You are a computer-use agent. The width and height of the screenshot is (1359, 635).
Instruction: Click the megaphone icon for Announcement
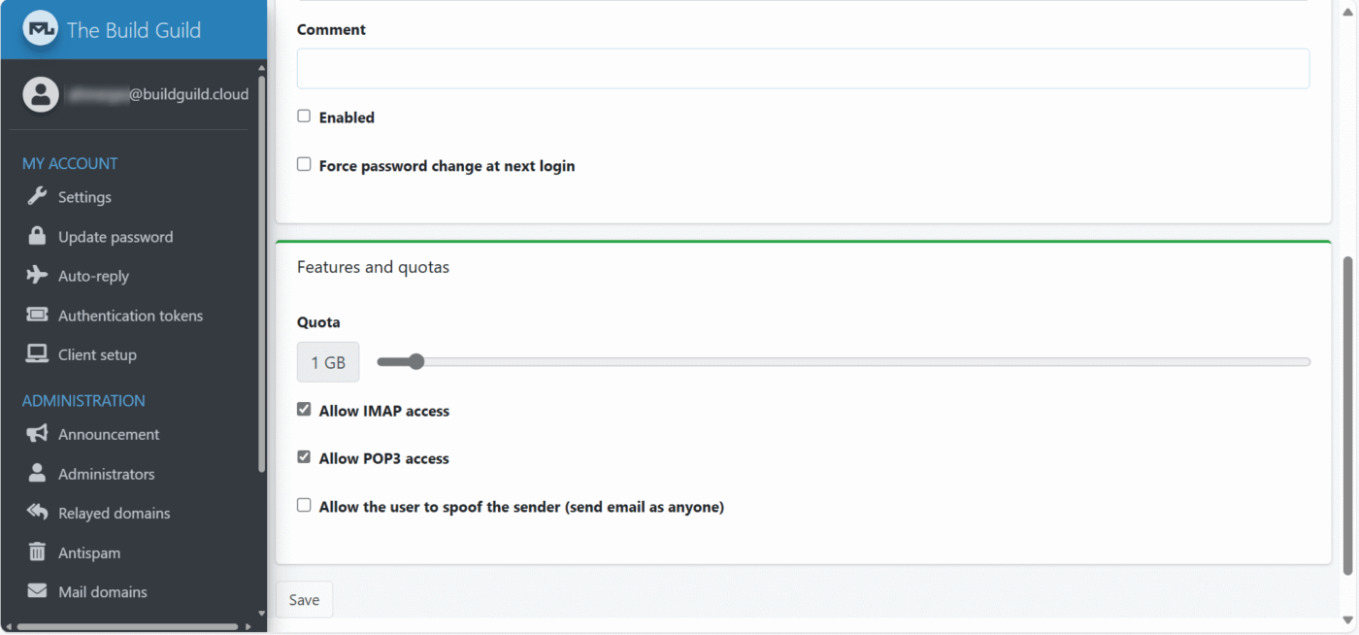coord(37,434)
